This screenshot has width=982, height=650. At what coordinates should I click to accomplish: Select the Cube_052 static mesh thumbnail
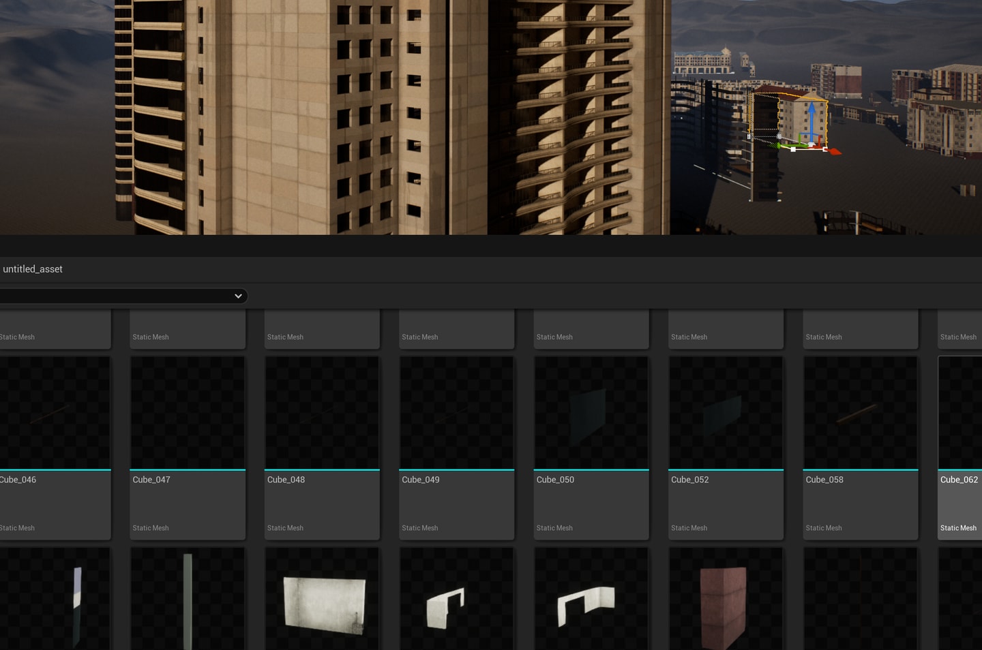click(x=726, y=412)
